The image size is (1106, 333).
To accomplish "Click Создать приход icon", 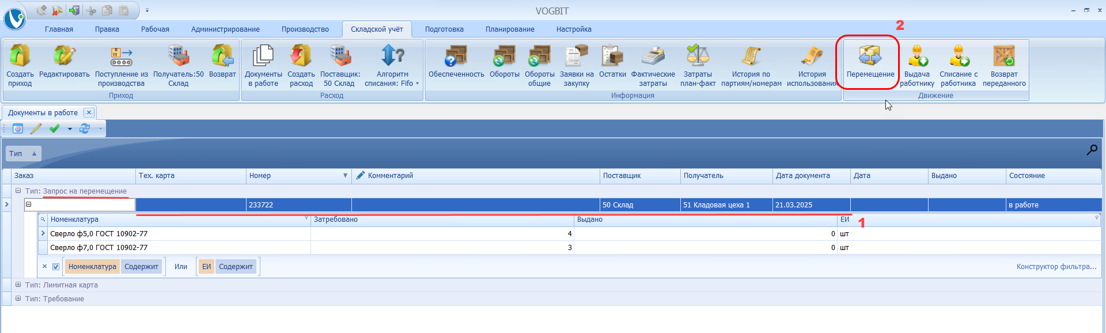I will pyautogui.click(x=20, y=56).
